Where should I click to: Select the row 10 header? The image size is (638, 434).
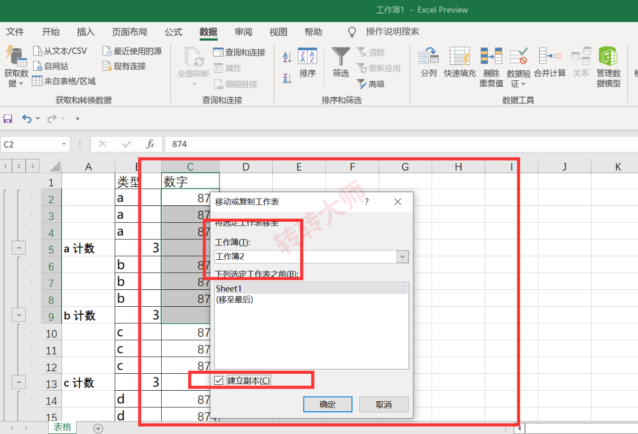(x=51, y=333)
